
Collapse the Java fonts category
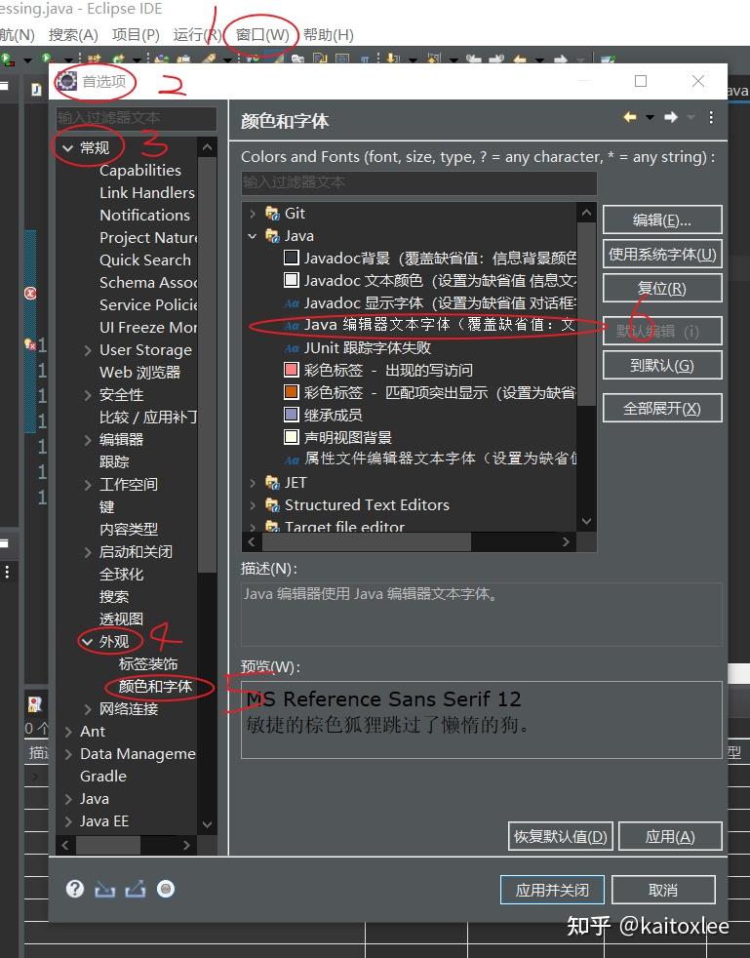(x=253, y=236)
